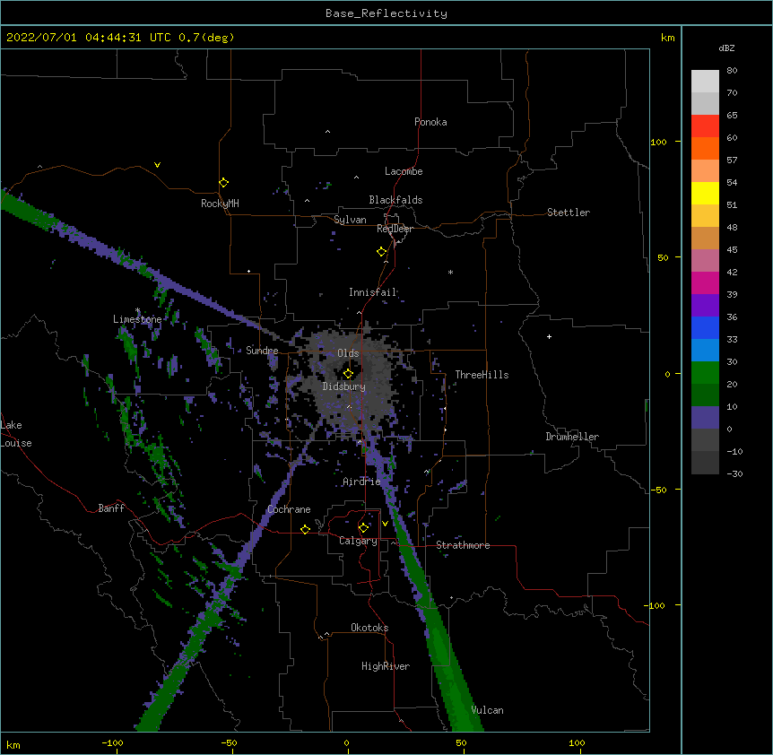773x755 pixels.
Task: Click the Ponoka city label
Action: coord(430,122)
